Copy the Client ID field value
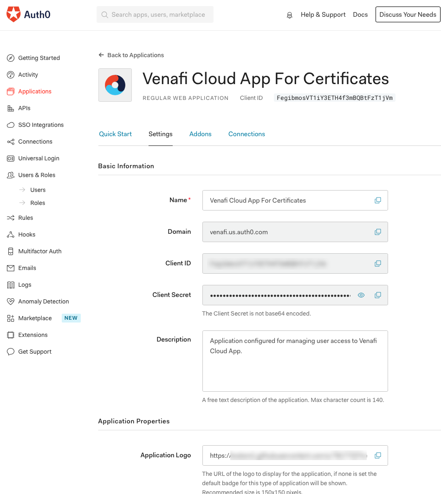 pyautogui.click(x=378, y=263)
